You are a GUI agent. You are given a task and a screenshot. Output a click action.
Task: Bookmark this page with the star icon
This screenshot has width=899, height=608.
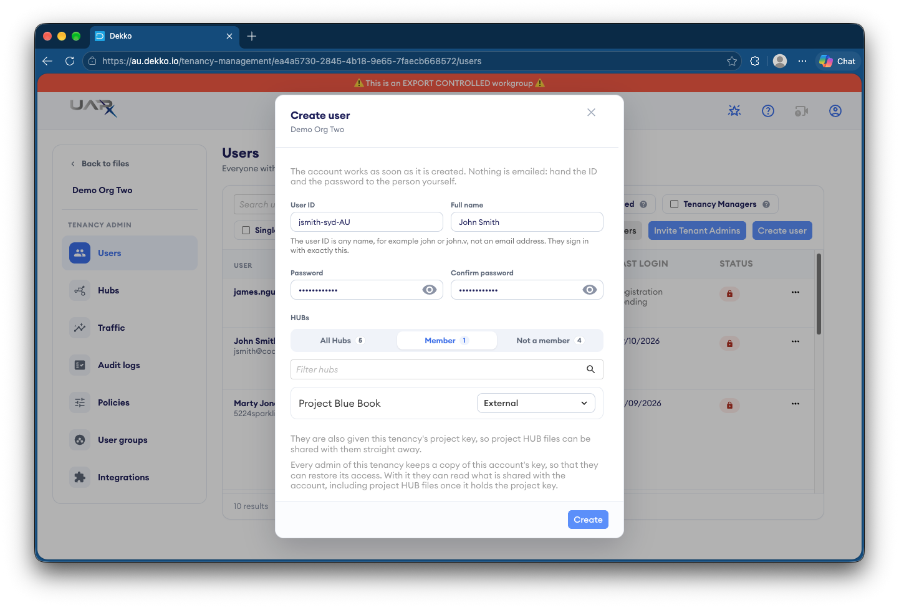pos(732,61)
